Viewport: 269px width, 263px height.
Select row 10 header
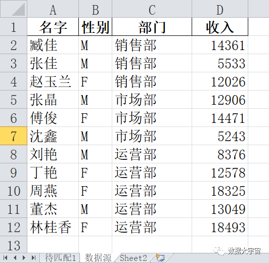[x=14, y=191]
